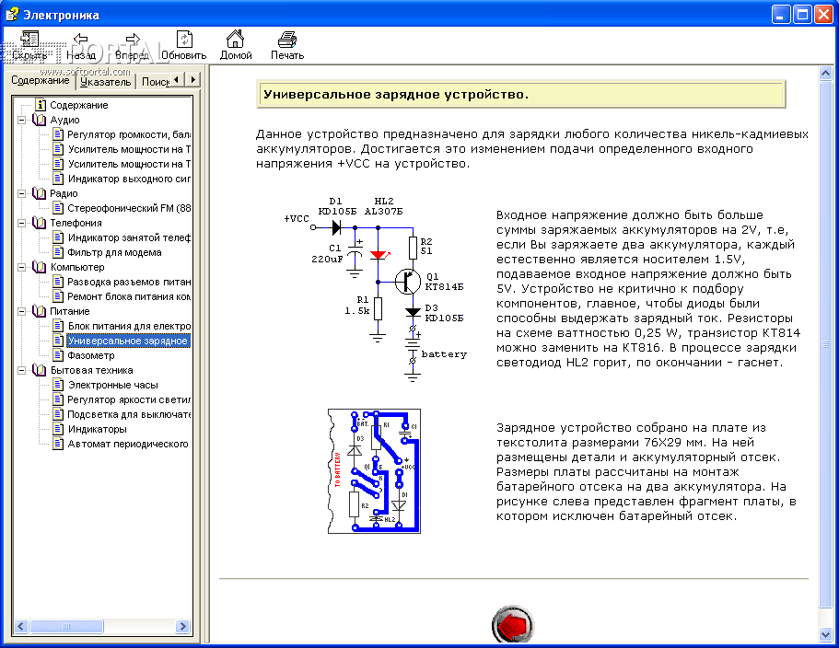Open Индикатор выходного сигнала topic

click(128, 179)
